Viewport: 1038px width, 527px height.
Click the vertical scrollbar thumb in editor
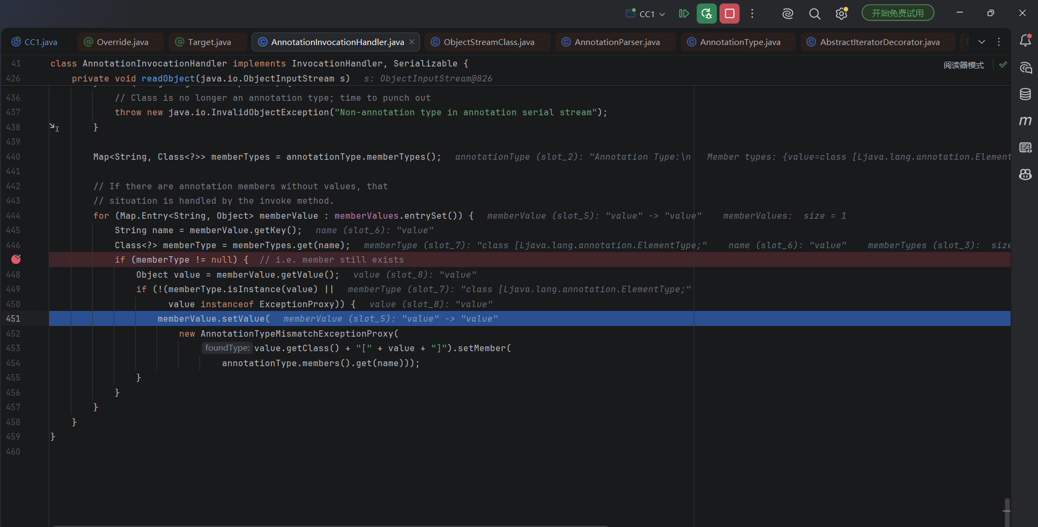pyautogui.click(x=1007, y=511)
